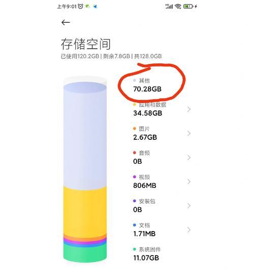254x270 pixels.
Task: Tap the alarm clock status icon
Action: [80, 7]
